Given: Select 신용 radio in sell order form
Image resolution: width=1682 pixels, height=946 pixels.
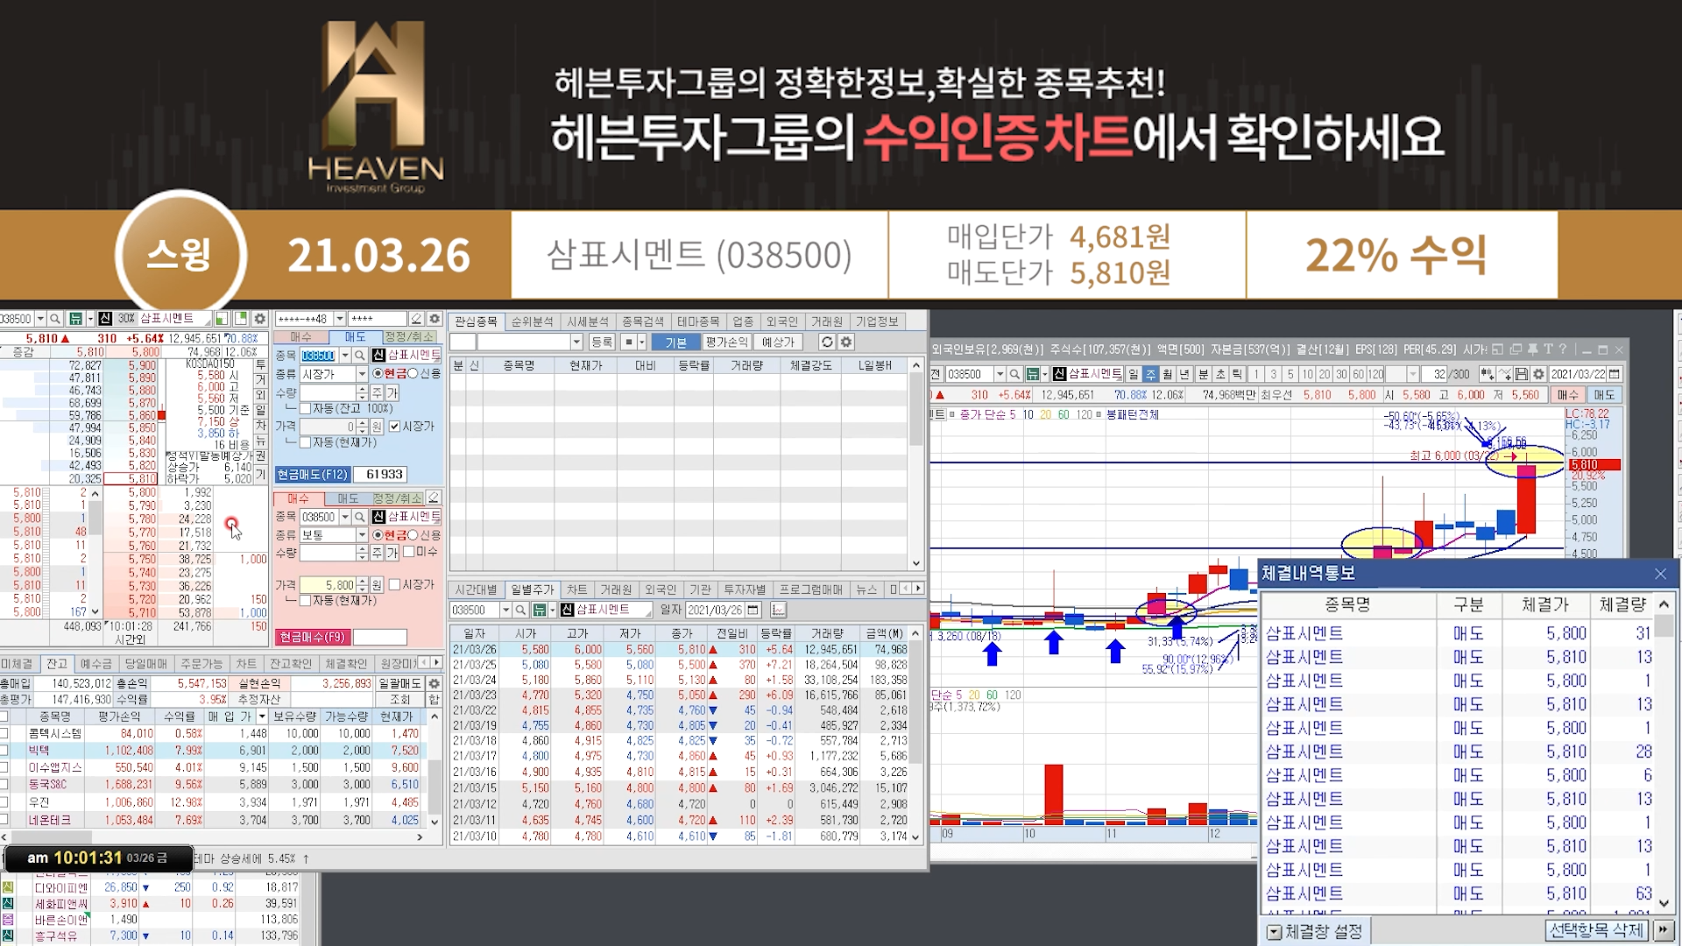Looking at the screenshot, I should point(413,374).
